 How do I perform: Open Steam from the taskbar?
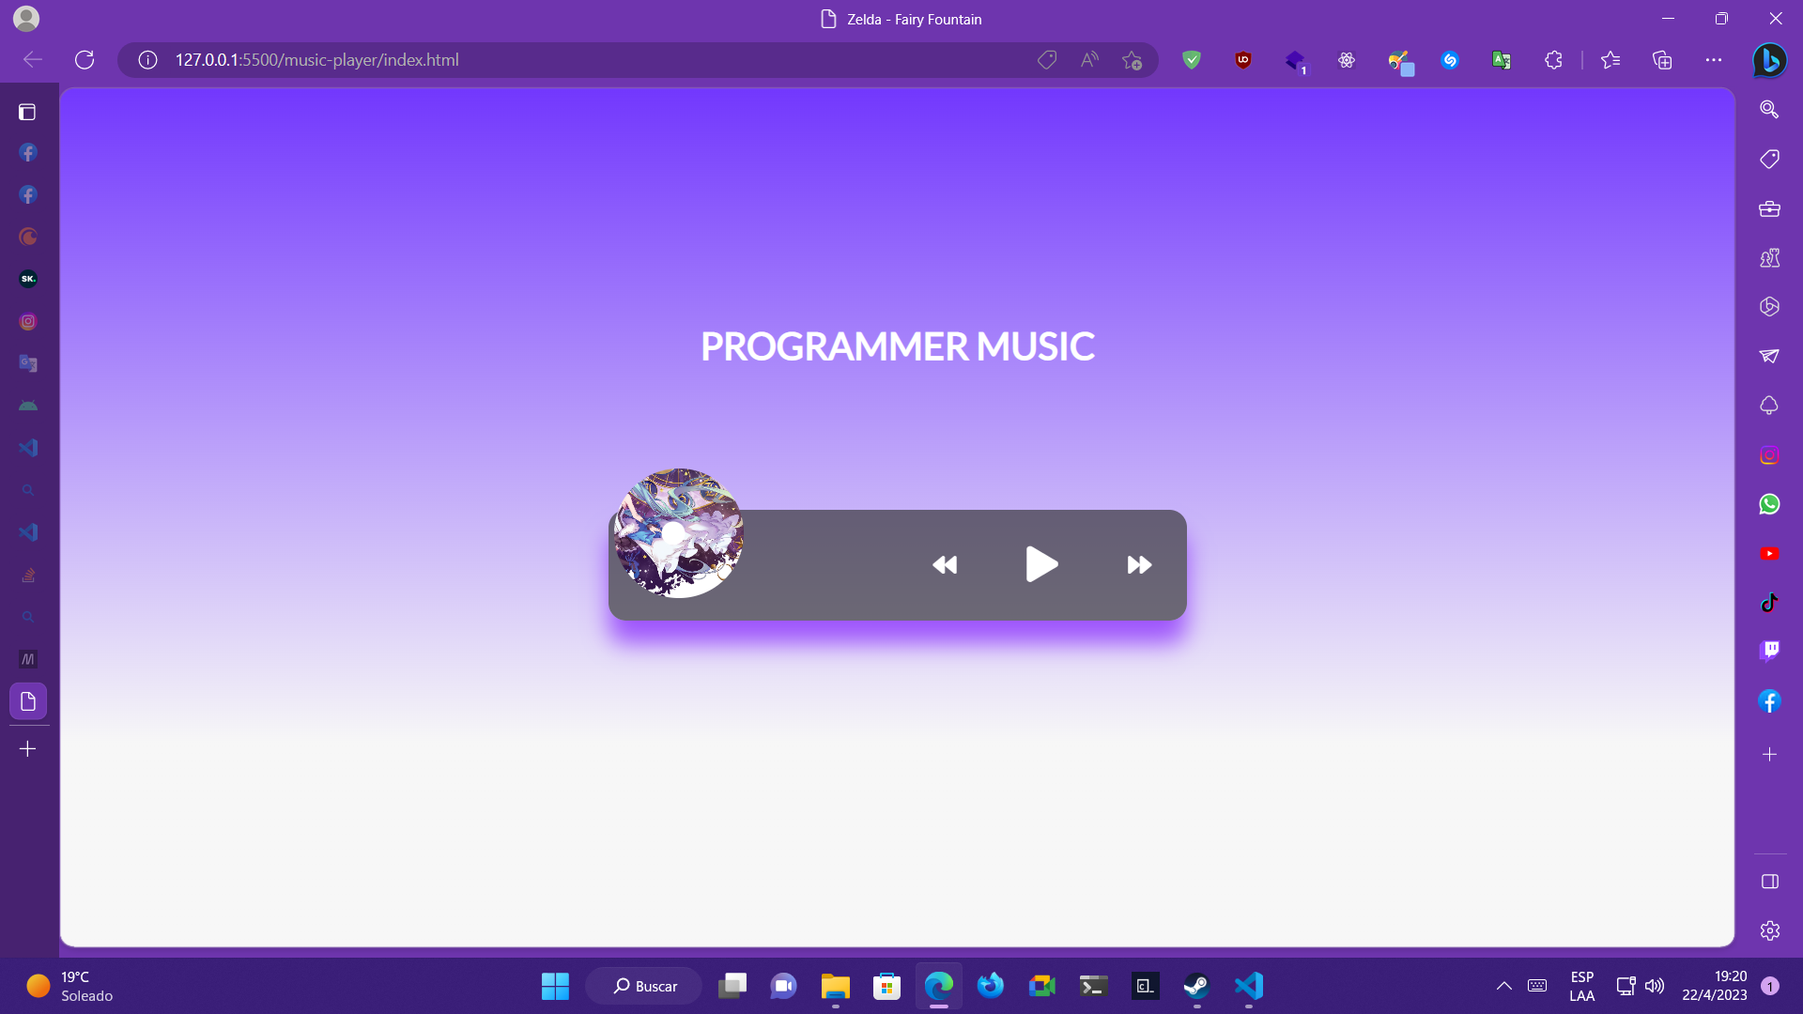[x=1196, y=986]
